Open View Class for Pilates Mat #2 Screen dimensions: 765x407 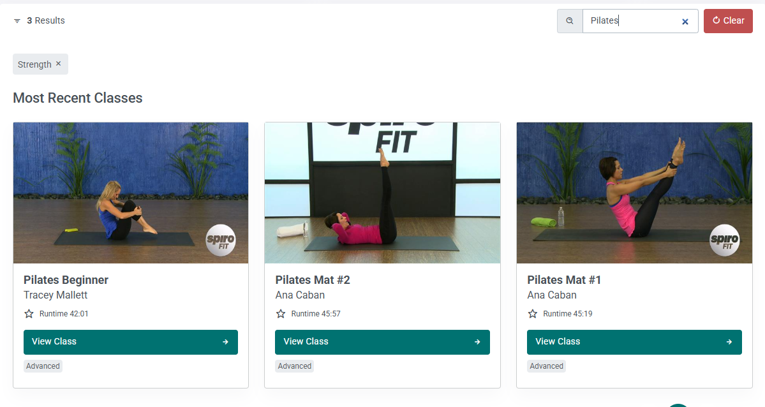382,342
